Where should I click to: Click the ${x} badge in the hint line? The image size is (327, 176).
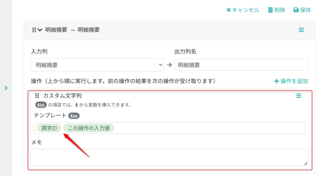40,105
